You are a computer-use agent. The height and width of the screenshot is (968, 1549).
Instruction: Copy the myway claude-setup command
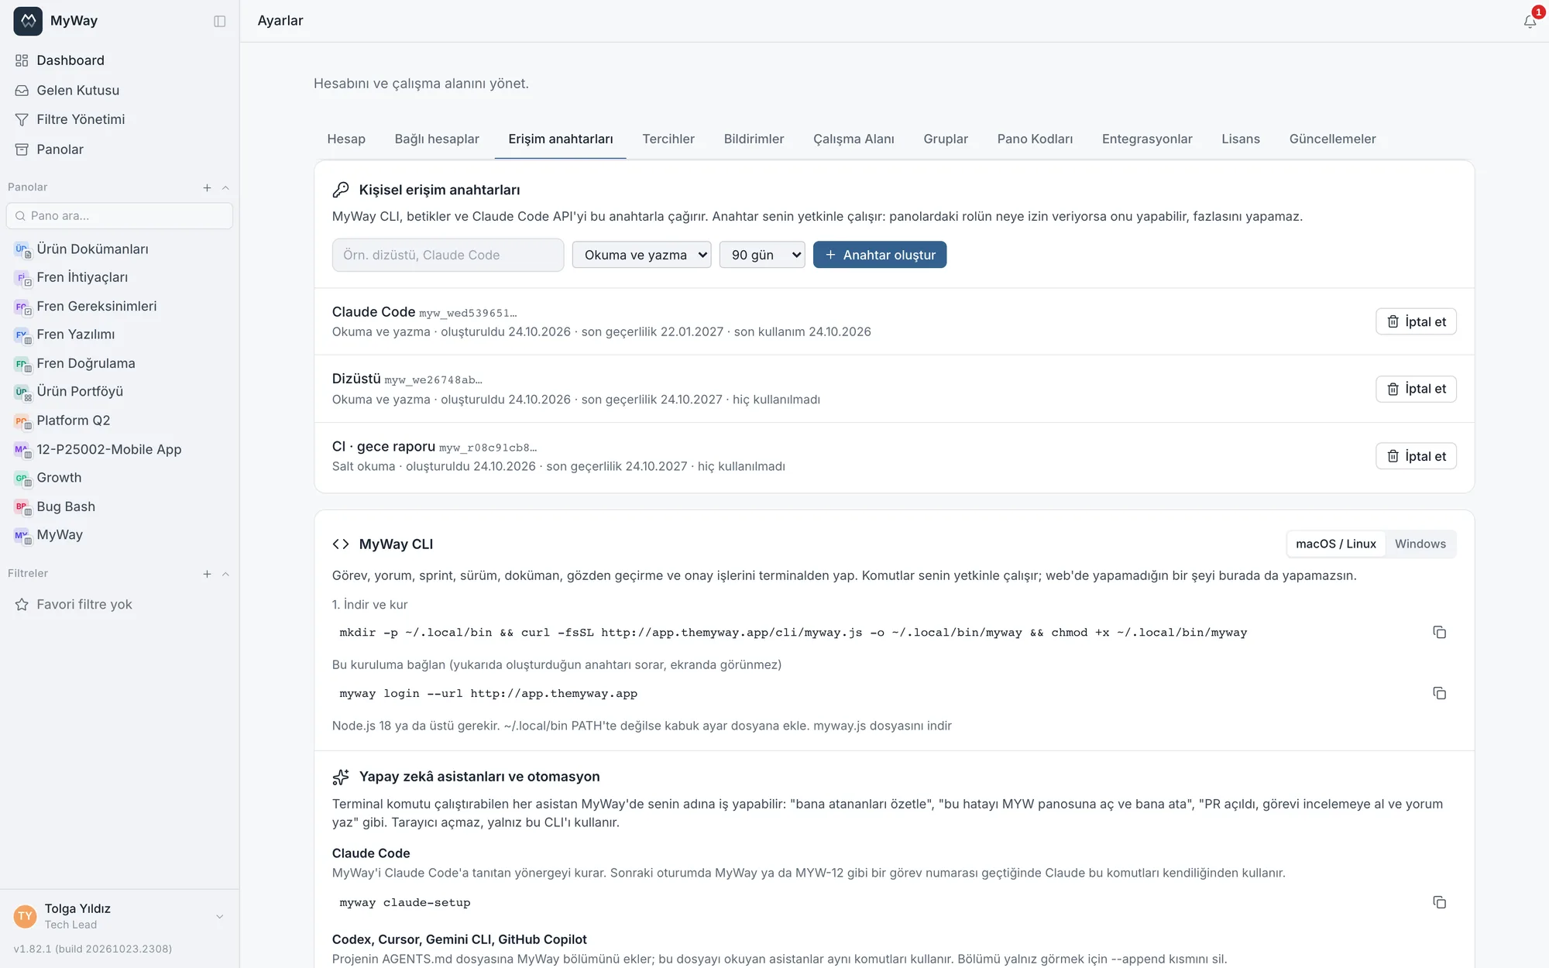click(x=1439, y=902)
